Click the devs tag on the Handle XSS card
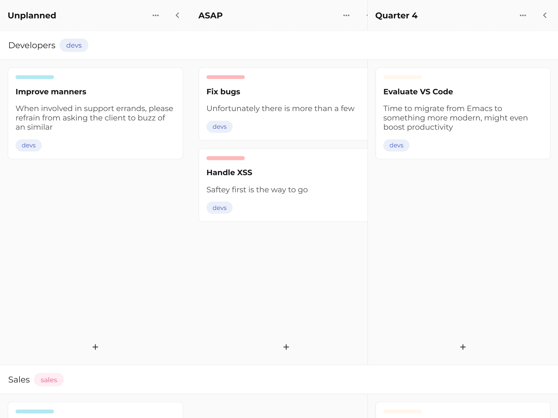558x418 pixels. [219, 207]
